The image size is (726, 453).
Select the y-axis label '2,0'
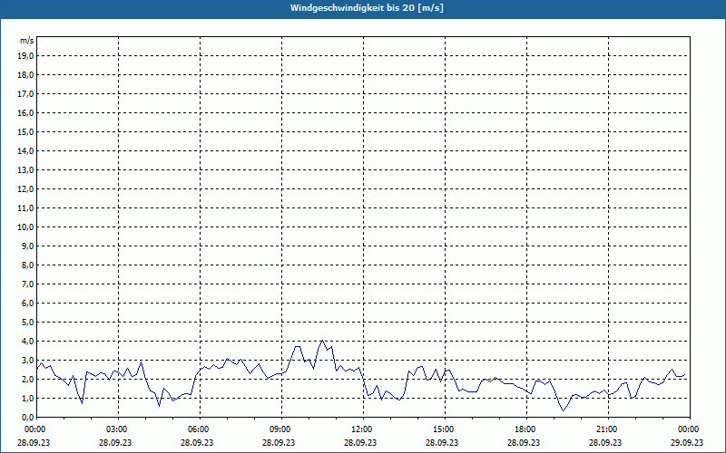click(x=28, y=379)
